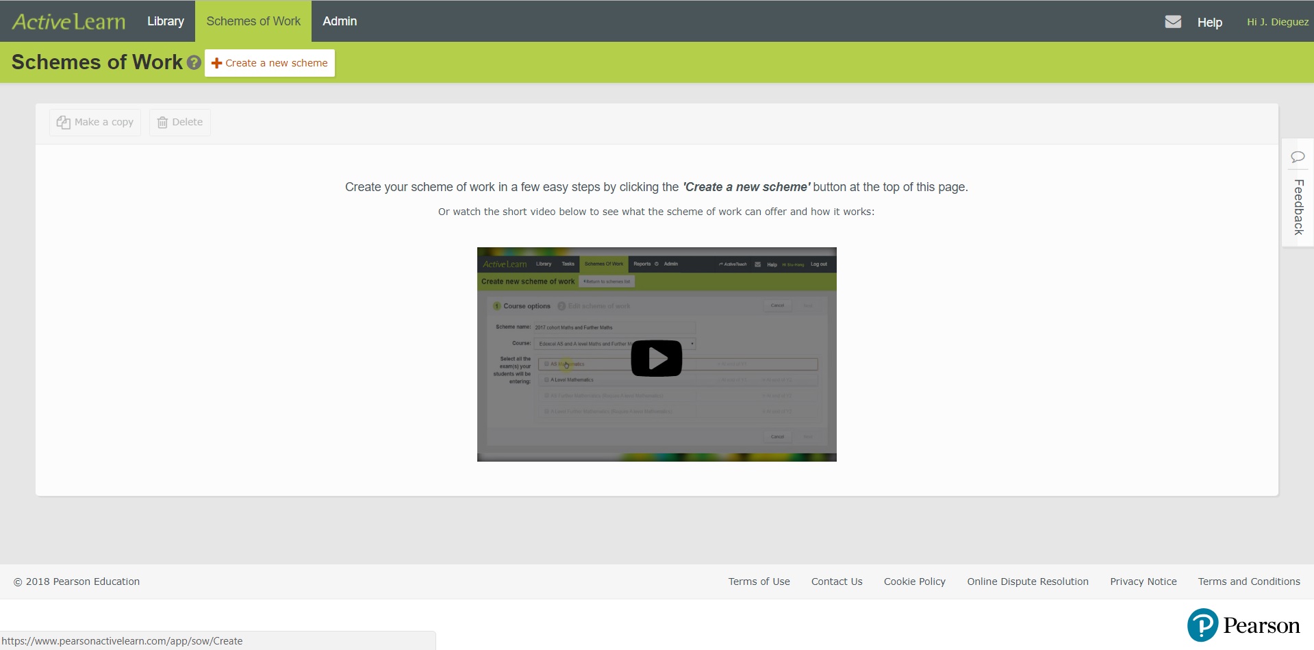The image size is (1314, 650).
Task: Create a new scheme
Action: coord(270,63)
